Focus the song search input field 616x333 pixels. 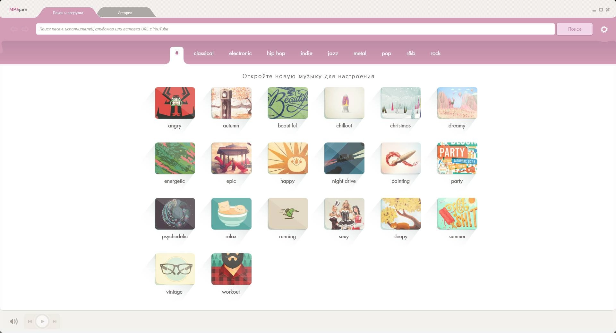295,29
